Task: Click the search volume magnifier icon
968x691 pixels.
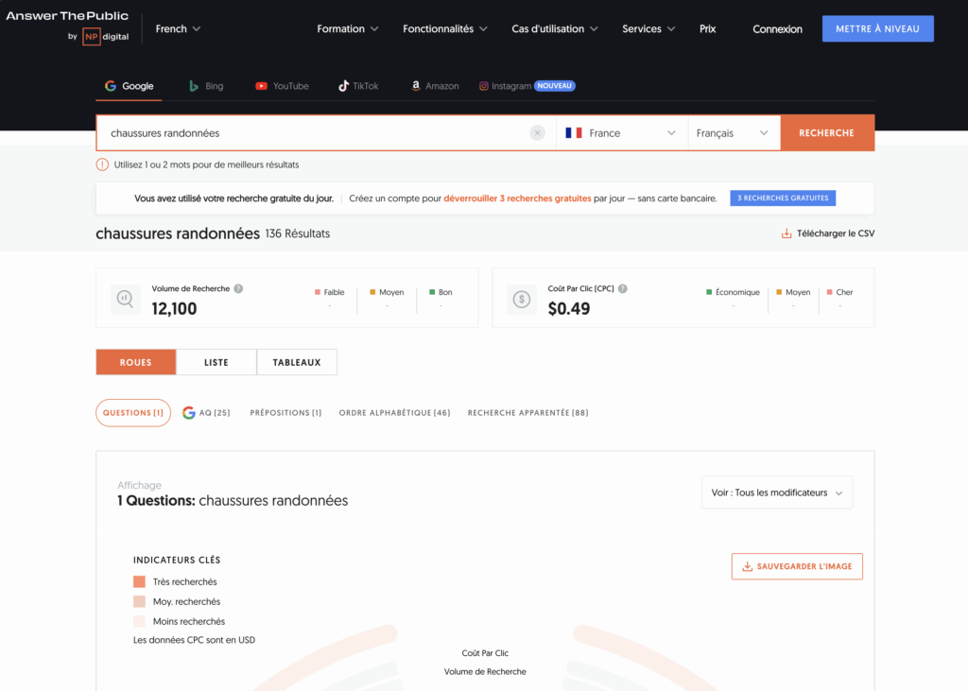Action: tap(126, 299)
